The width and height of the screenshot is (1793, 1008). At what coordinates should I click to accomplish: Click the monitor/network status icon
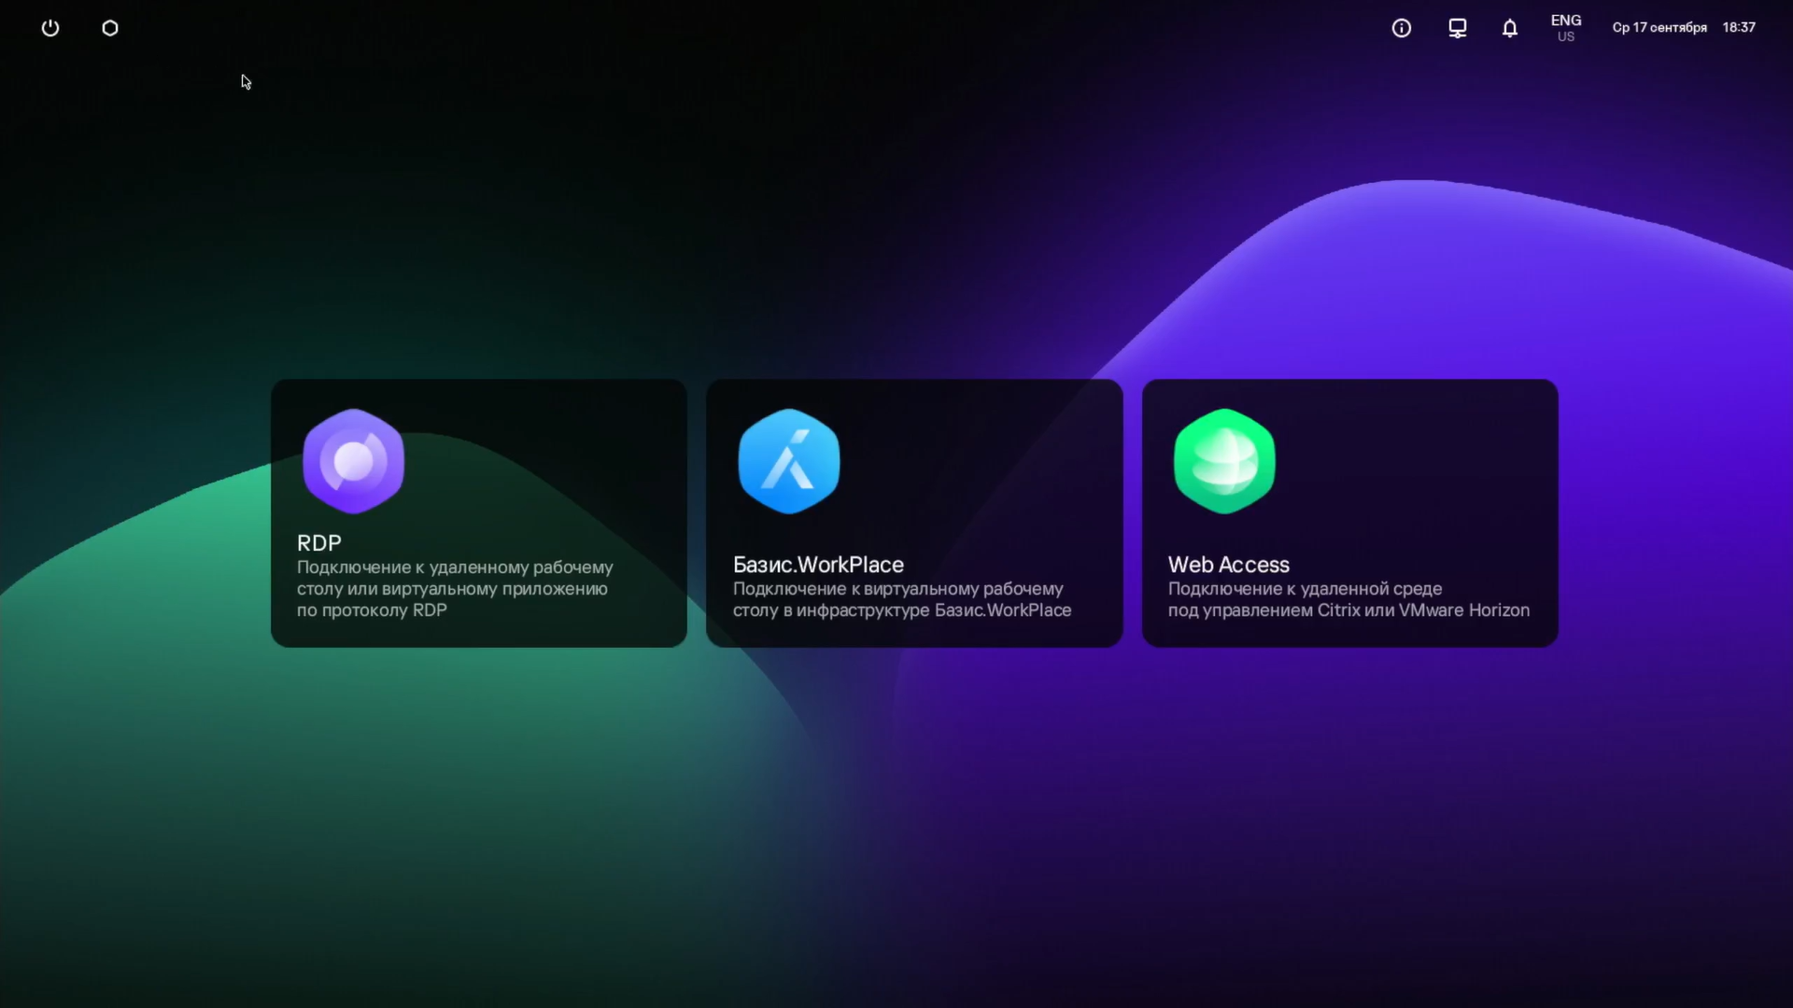tap(1457, 28)
